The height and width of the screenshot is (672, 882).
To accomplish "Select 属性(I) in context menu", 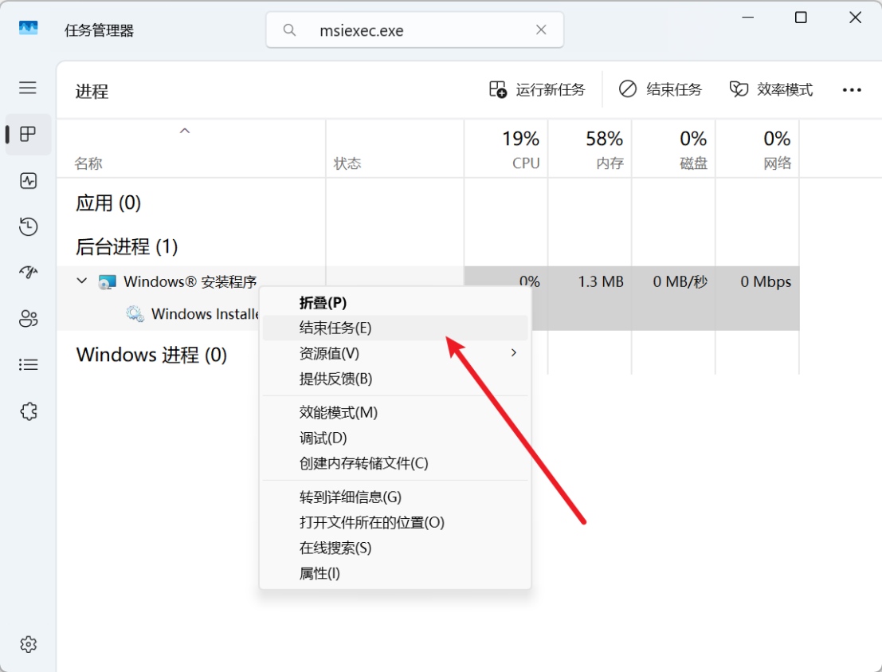I will click(395, 573).
